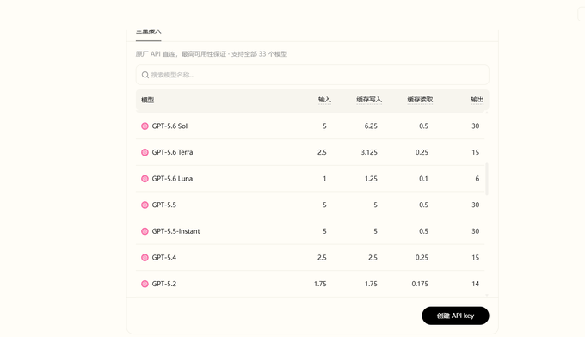This screenshot has height=337, width=585.
Task: Click the input price 2.5 for GPT-5.6 Terra
Action: 322,152
